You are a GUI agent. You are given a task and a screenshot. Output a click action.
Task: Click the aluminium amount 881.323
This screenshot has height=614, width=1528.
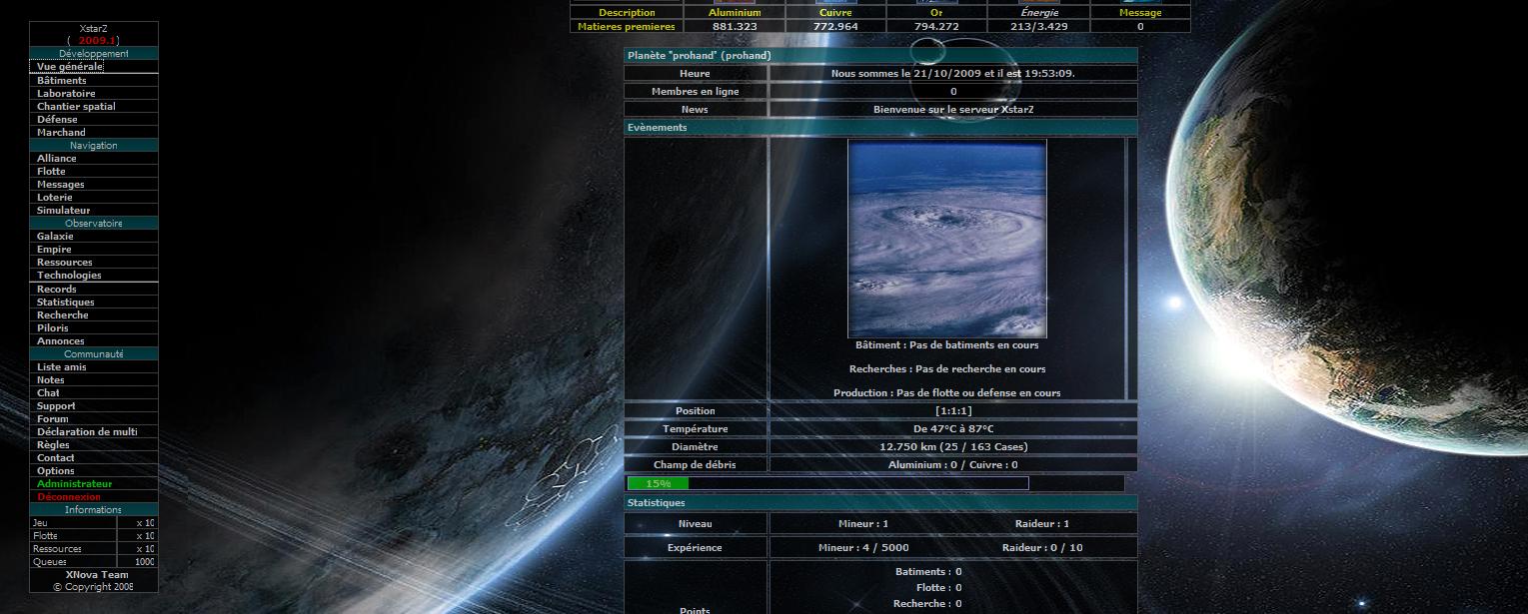[x=735, y=27]
